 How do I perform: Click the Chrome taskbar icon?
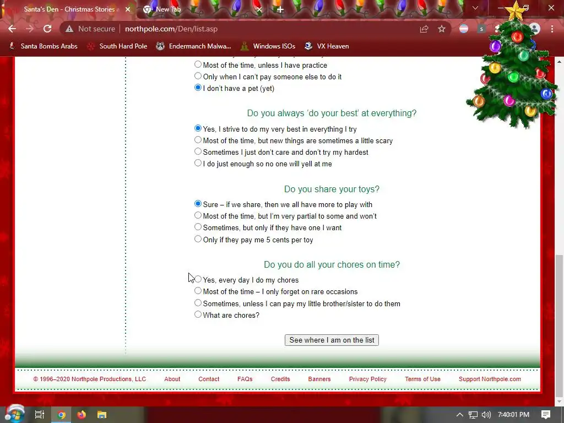click(62, 415)
